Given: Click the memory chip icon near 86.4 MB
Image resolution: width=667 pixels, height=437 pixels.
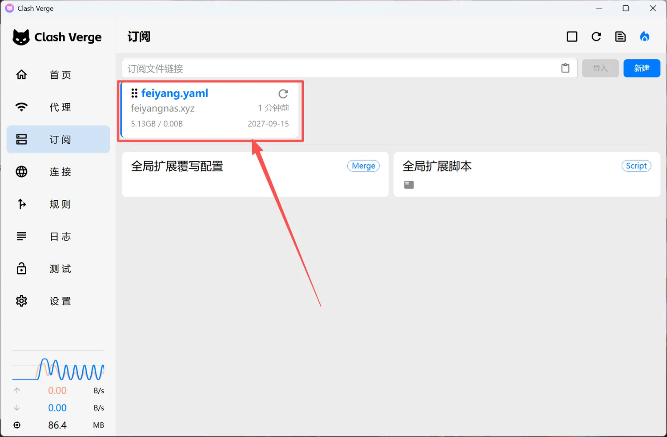Looking at the screenshot, I should point(17,425).
